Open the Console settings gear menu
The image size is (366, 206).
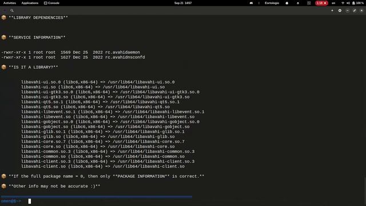[x=340, y=10]
